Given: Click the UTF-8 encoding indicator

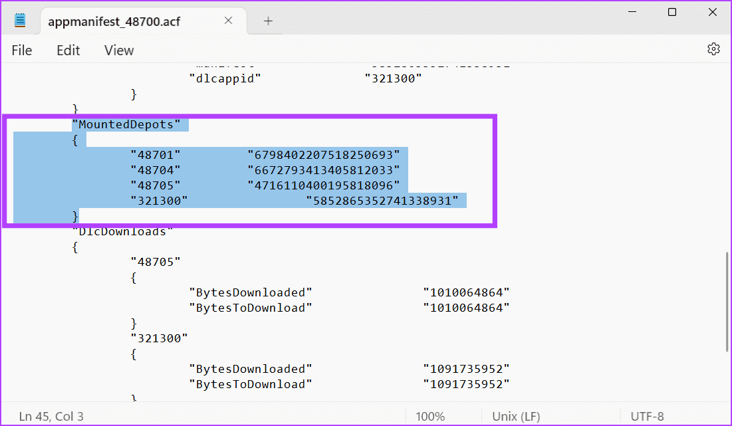Looking at the screenshot, I should coord(647,416).
